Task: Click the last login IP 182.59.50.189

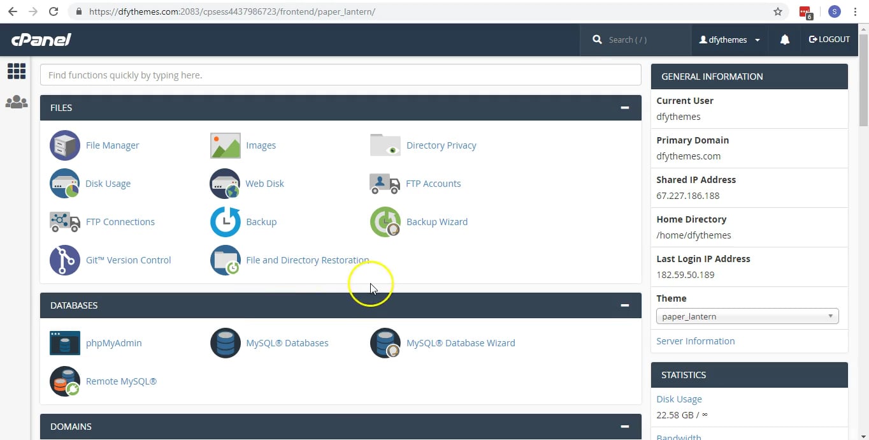Action: pos(686,275)
